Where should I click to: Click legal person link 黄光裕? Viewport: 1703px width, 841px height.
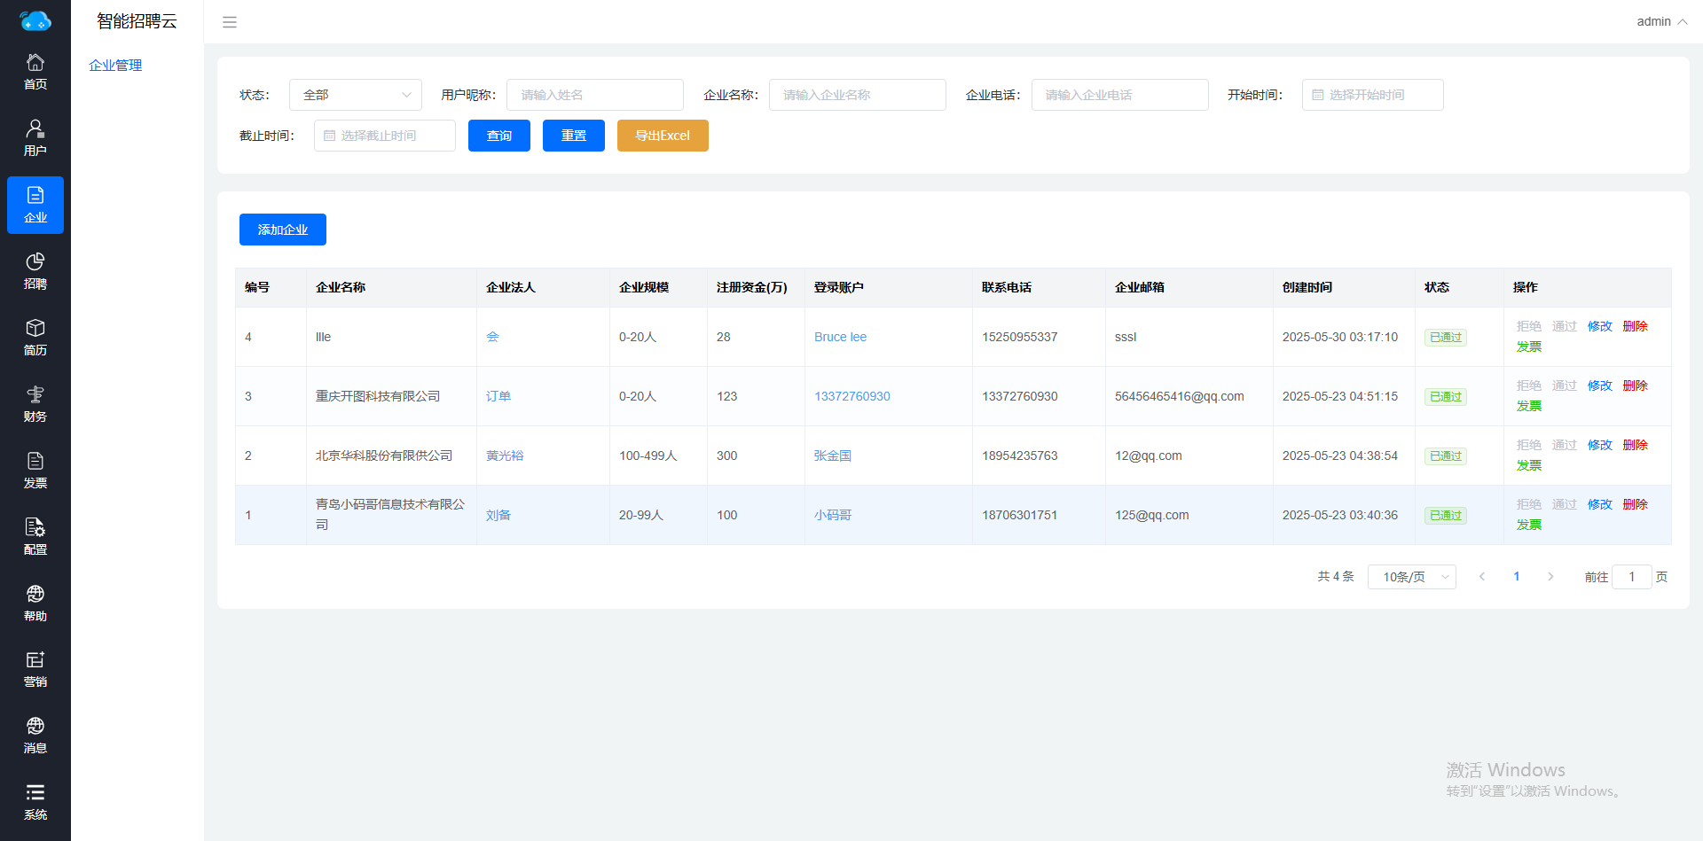pyautogui.click(x=505, y=456)
